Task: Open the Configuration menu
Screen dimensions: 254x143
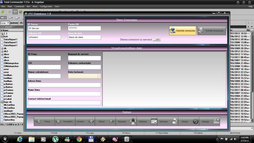Action: pyautogui.click(x=46, y=6)
